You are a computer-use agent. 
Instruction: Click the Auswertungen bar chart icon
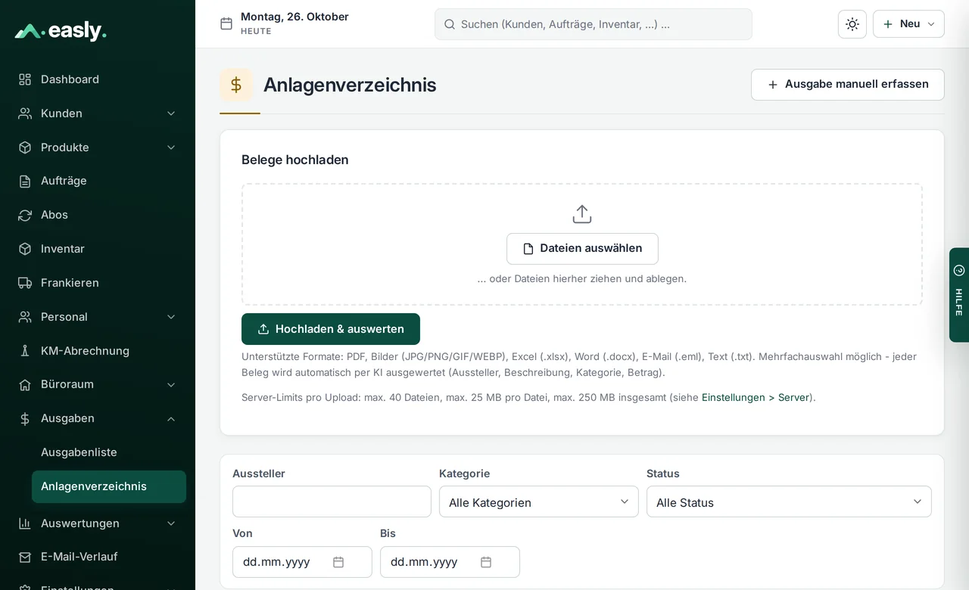tap(25, 523)
